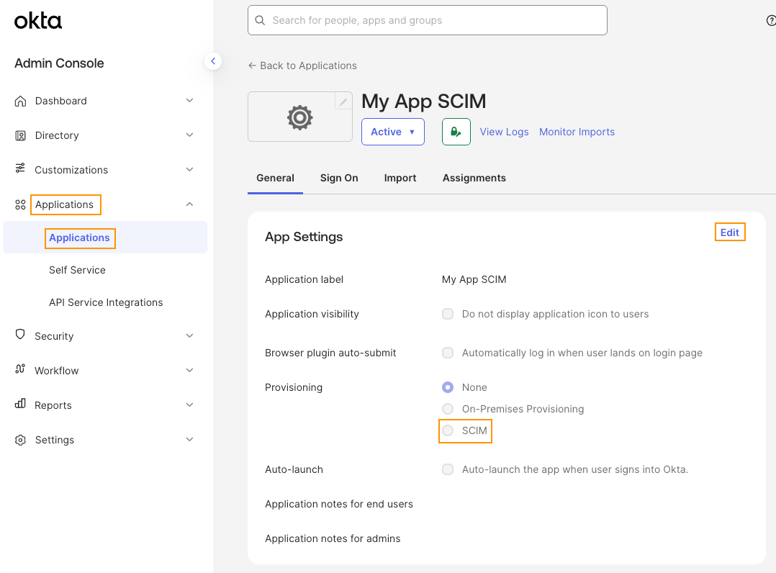Open API Service Integrations in sidebar
Screen dimensions: 776x573
106,302
